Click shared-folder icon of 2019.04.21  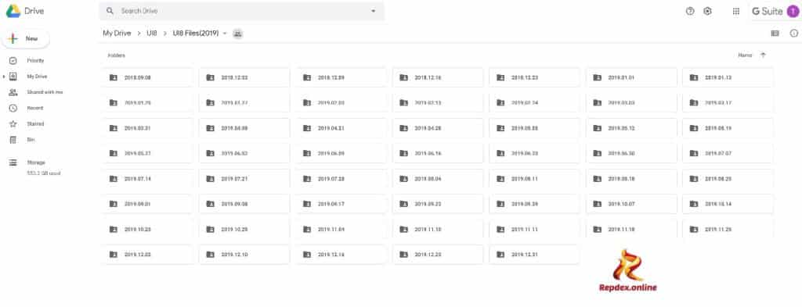coord(307,128)
